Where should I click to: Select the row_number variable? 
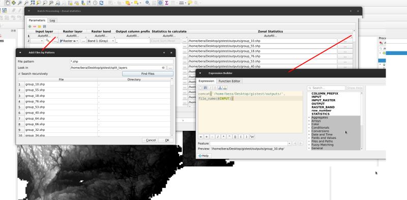coord(321,110)
